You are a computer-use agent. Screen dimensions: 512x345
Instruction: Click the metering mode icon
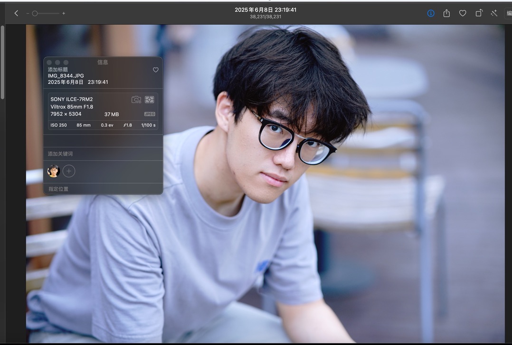coord(150,100)
